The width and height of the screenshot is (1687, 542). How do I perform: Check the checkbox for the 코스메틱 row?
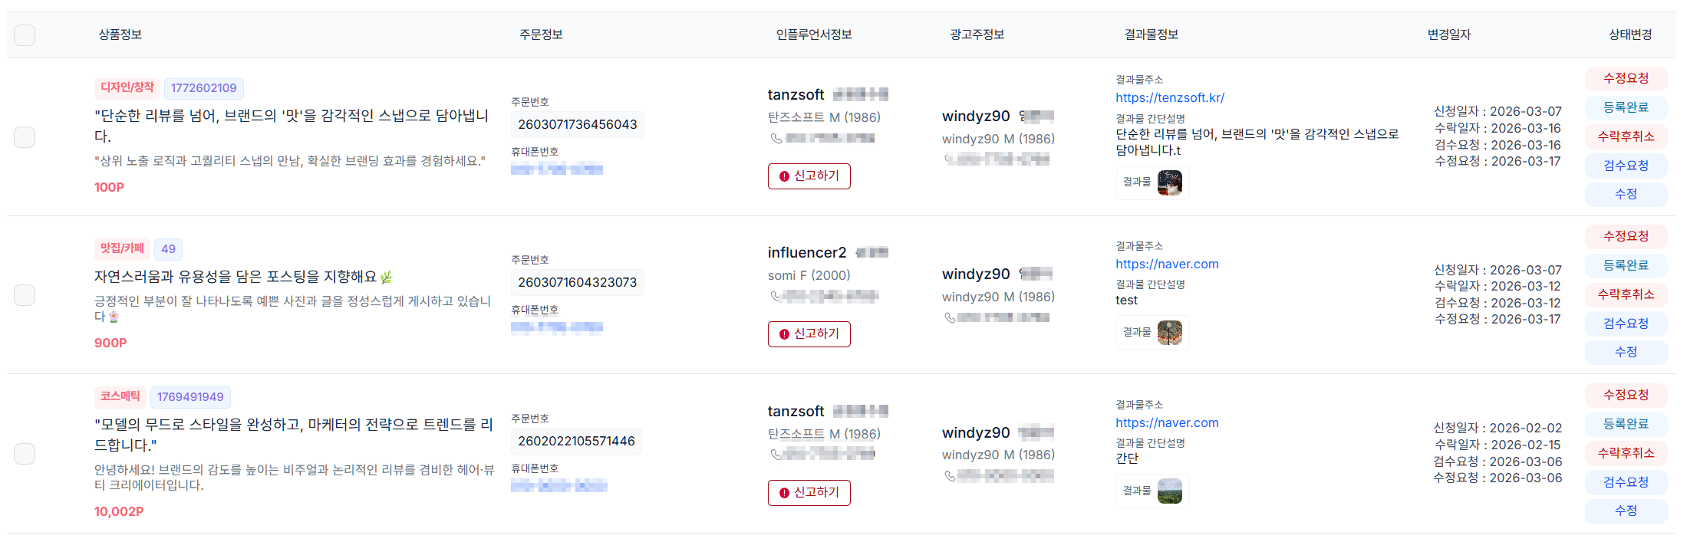click(x=24, y=453)
